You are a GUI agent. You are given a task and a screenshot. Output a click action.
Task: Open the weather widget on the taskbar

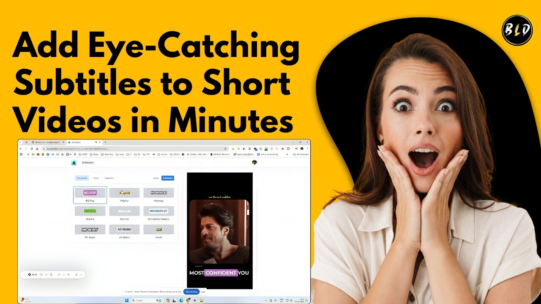tap(25, 300)
